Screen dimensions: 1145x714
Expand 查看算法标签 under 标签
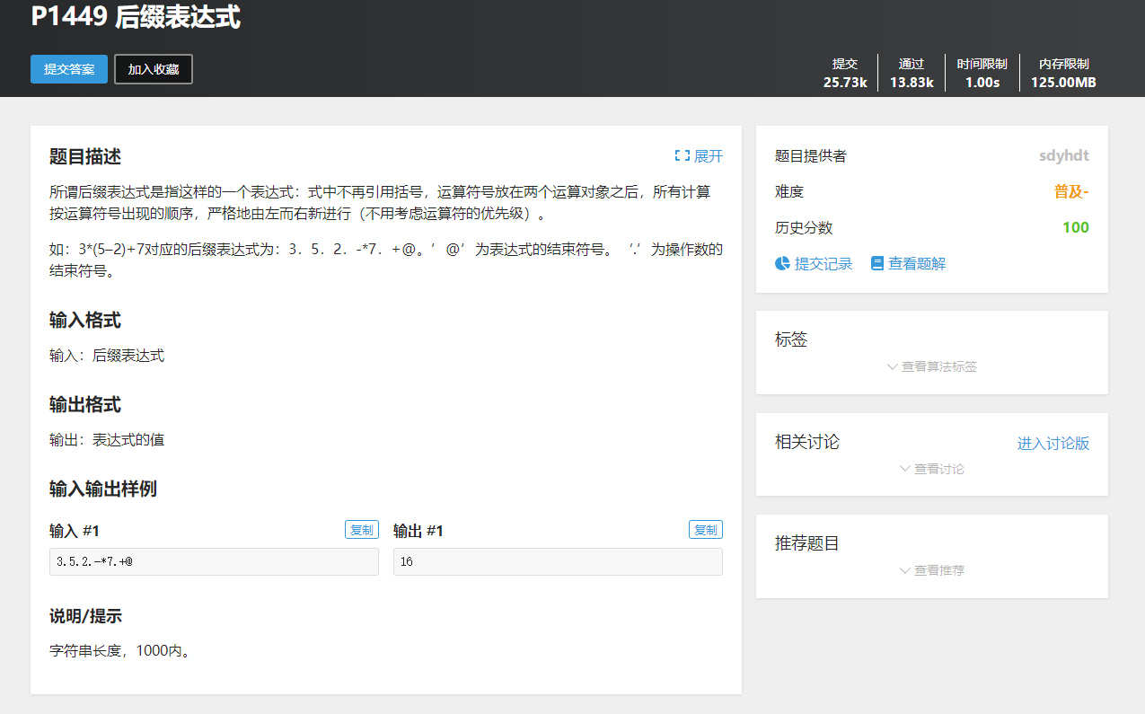click(931, 366)
